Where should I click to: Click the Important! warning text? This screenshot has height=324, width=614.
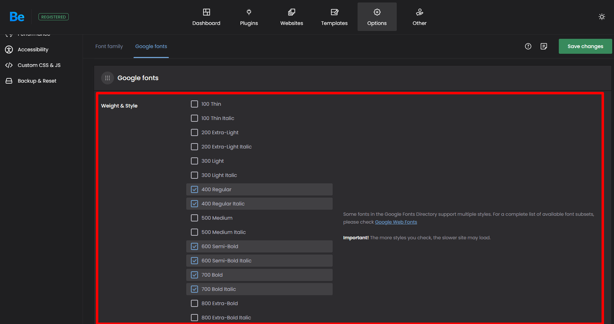pyautogui.click(x=356, y=237)
